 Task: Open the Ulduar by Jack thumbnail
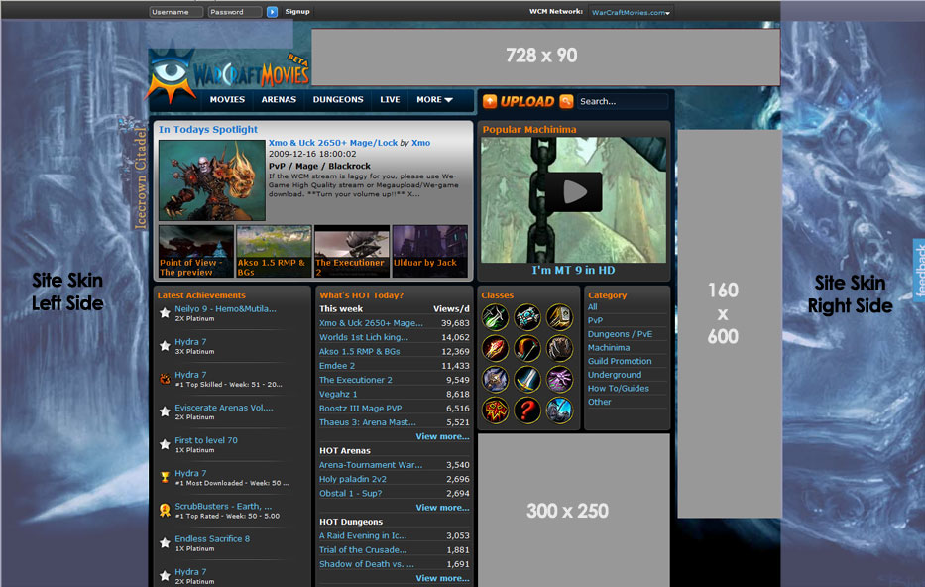(429, 251)
